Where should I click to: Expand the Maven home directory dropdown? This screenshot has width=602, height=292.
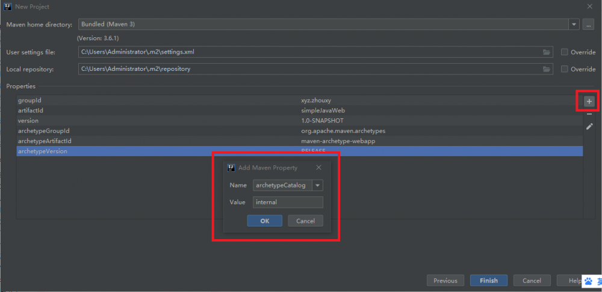[574, 25]
